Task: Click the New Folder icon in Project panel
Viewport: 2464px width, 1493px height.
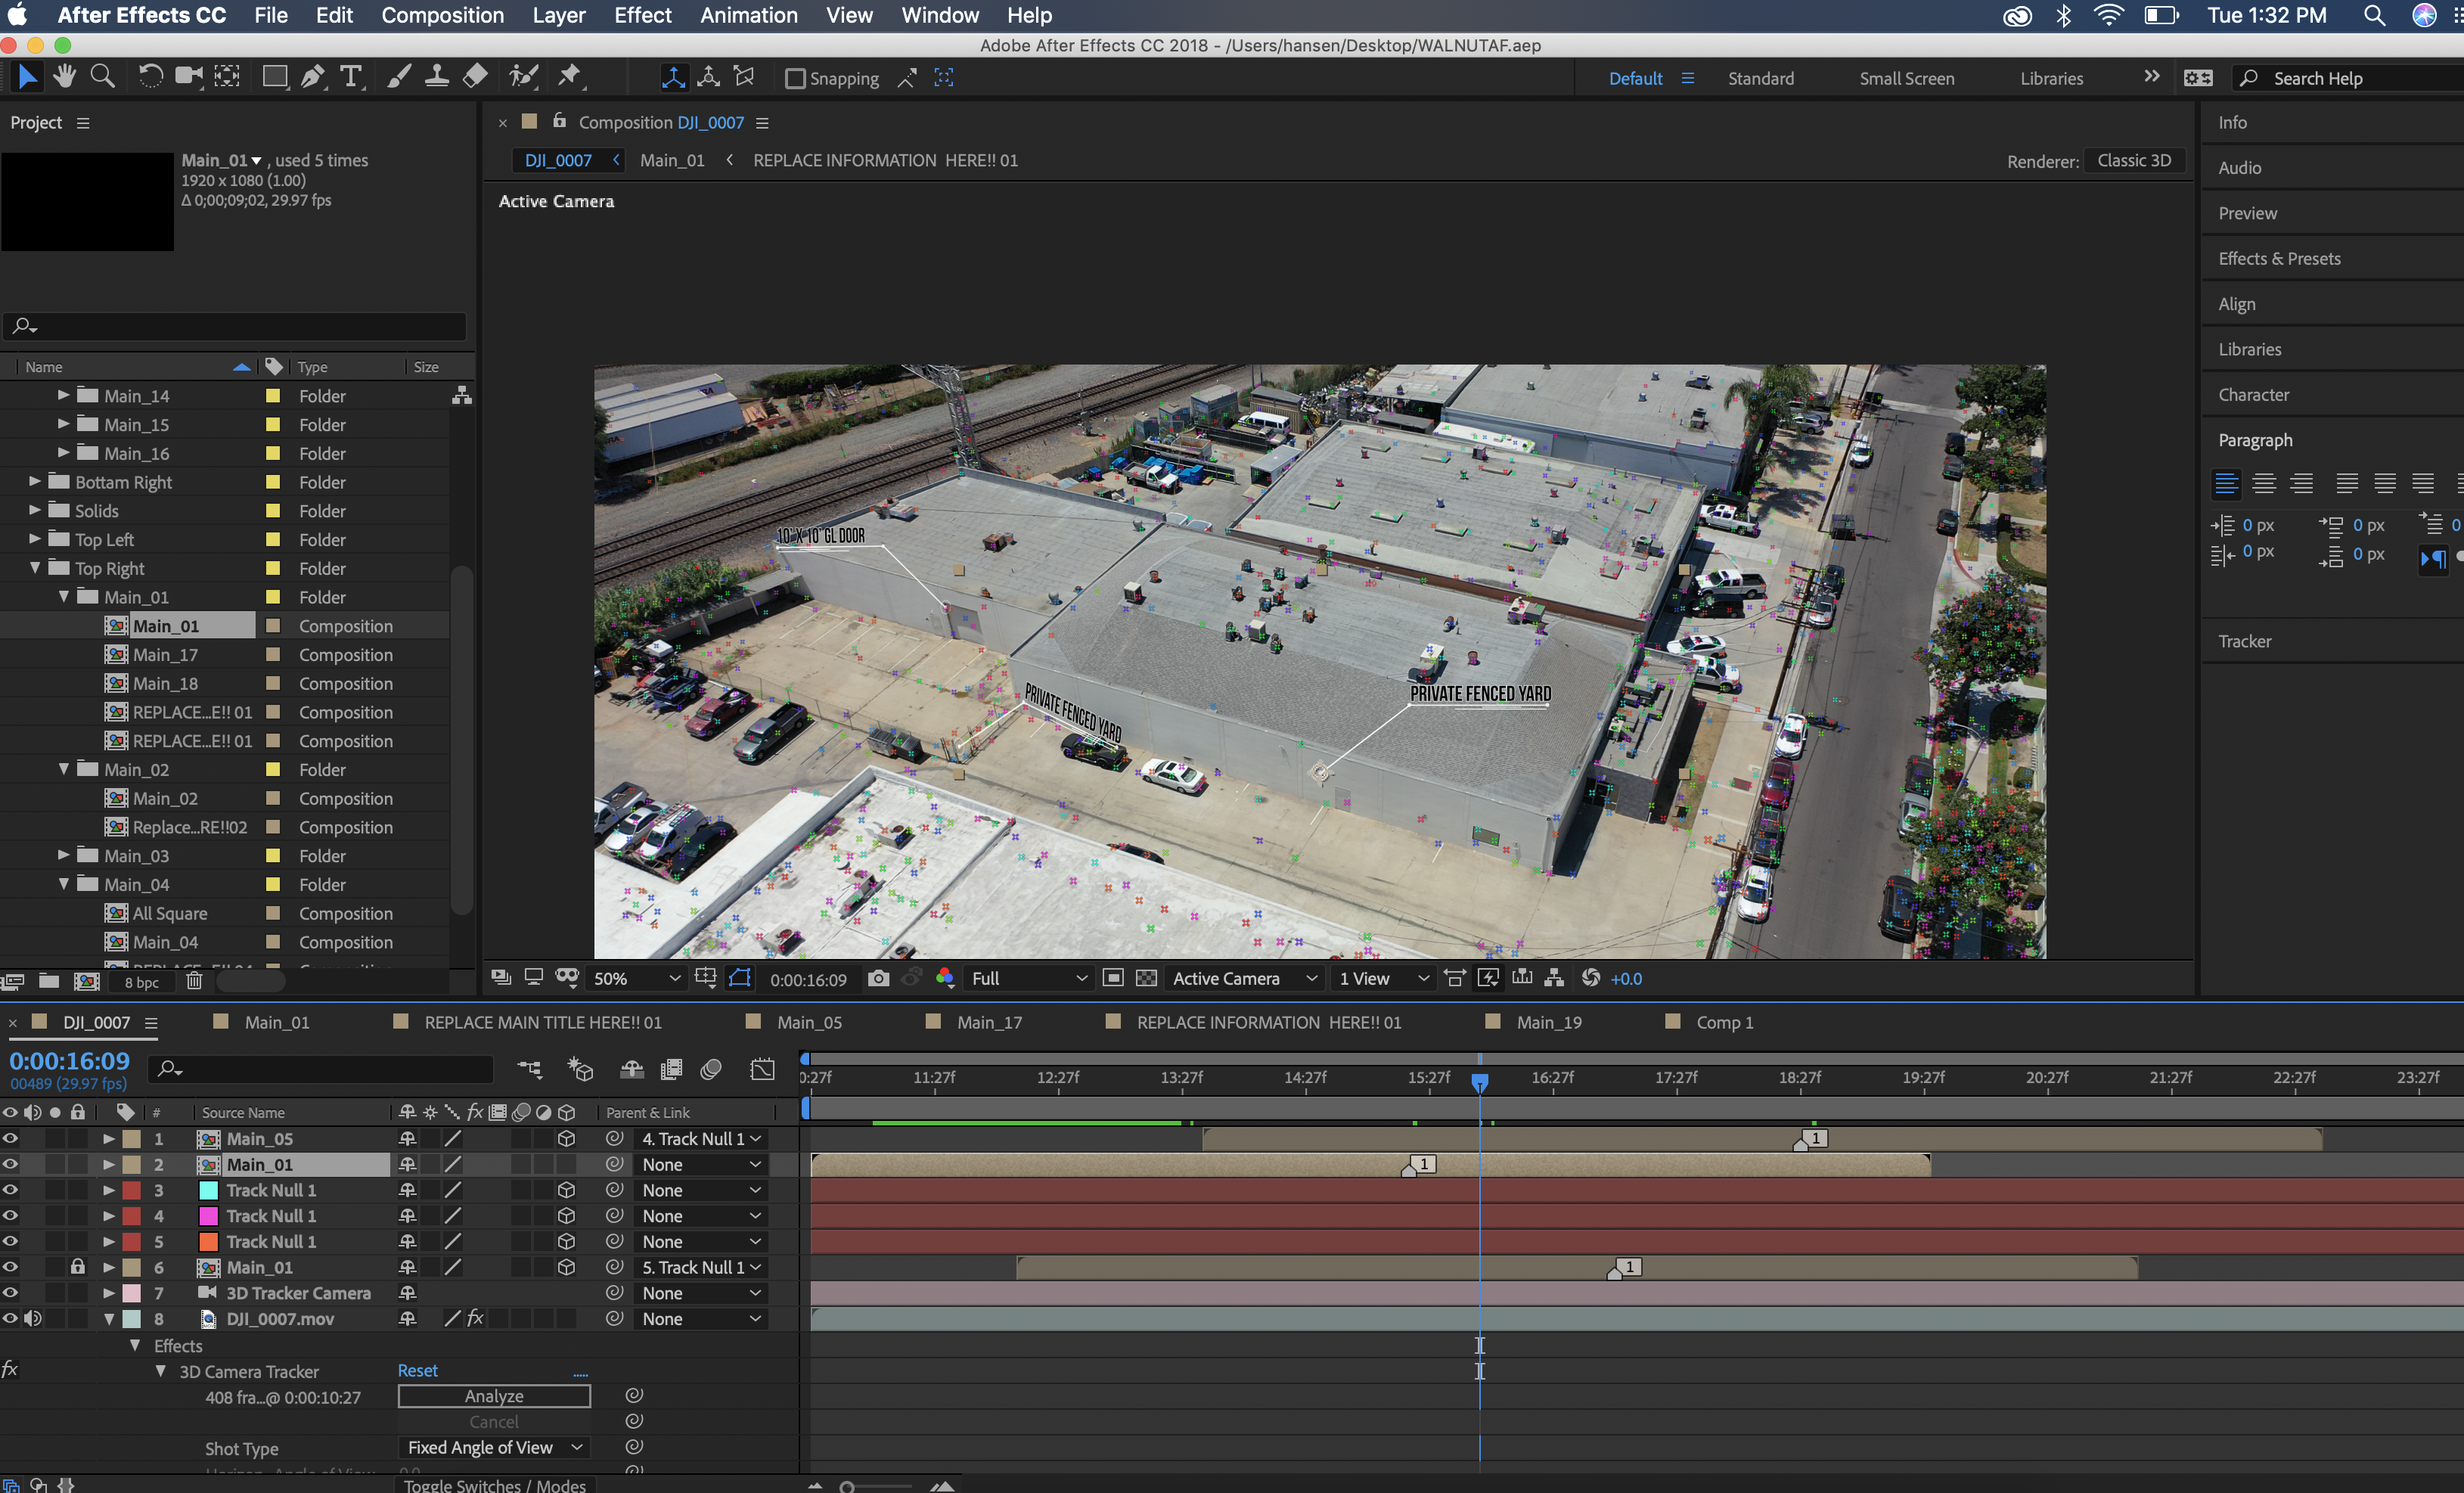Action: (x=49, y=981)
